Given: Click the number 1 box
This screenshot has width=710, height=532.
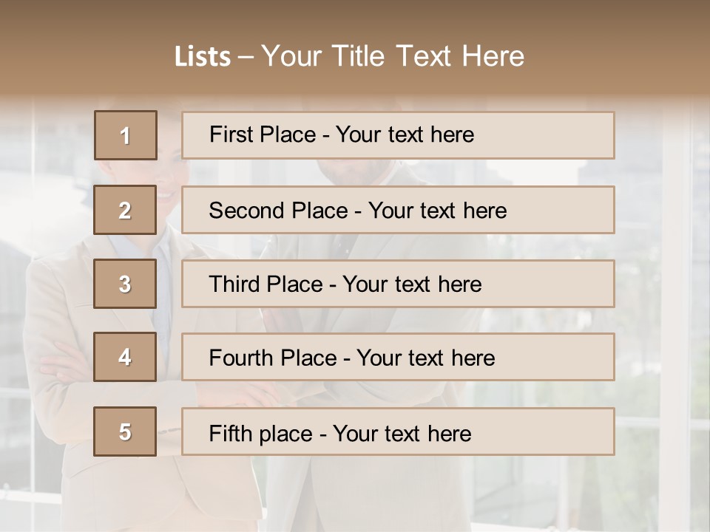Looking at the screenshot, I should click(x=125, y=135).
